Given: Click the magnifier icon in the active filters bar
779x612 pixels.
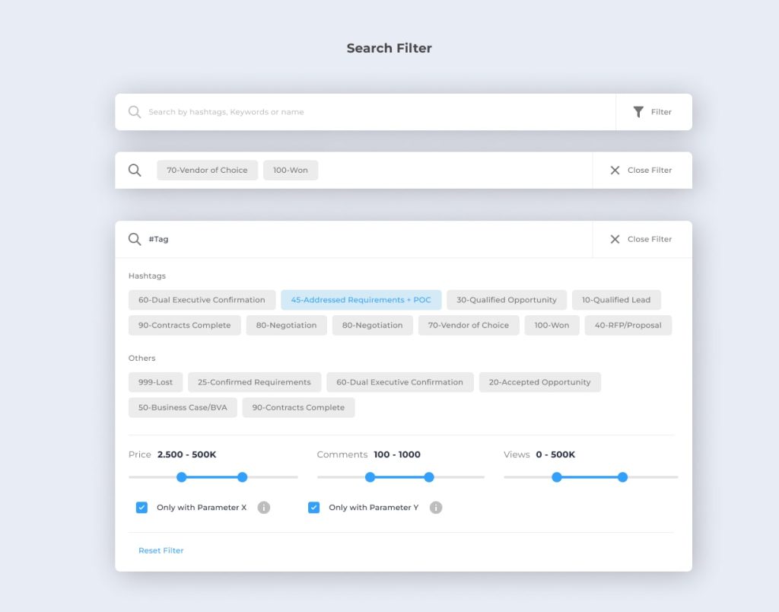Looking at the screenshot, I should [x=135, y=171].
